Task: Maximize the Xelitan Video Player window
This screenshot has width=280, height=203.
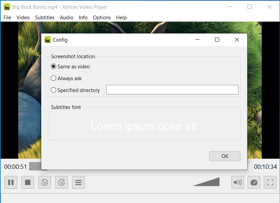Action: tap(250, 7)
